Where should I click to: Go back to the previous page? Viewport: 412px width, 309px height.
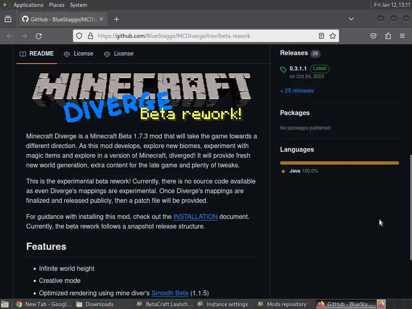tap(10, 36)
